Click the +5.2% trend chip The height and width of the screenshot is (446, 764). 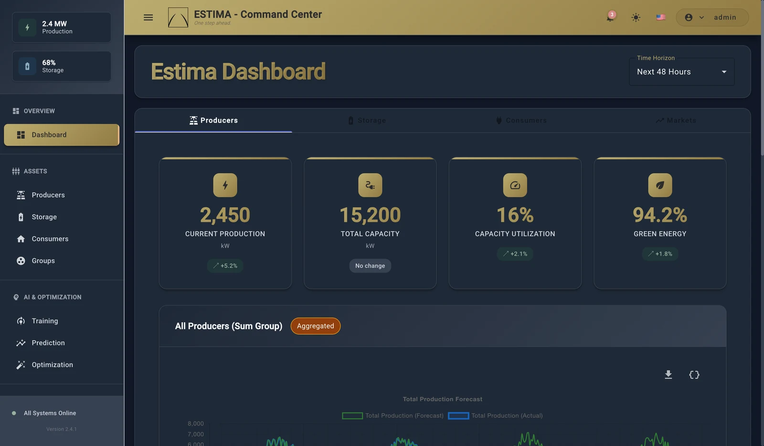225,265
